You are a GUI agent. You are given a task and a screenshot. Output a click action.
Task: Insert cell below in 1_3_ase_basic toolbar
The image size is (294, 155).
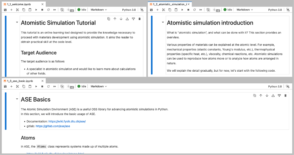pyautogui.click(x=11, y=87)
